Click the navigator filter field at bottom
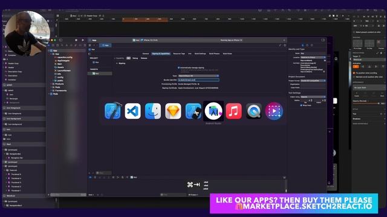Image resolution: width=387 pixels, height=217 pixels. click(68, 195)
